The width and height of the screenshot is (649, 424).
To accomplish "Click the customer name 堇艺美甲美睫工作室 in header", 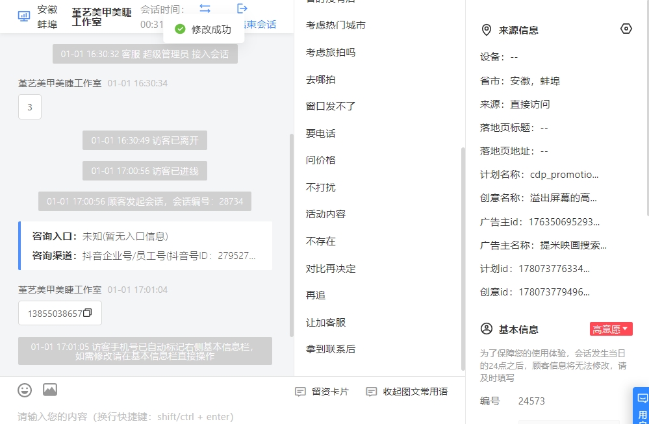I will (102, 16).
